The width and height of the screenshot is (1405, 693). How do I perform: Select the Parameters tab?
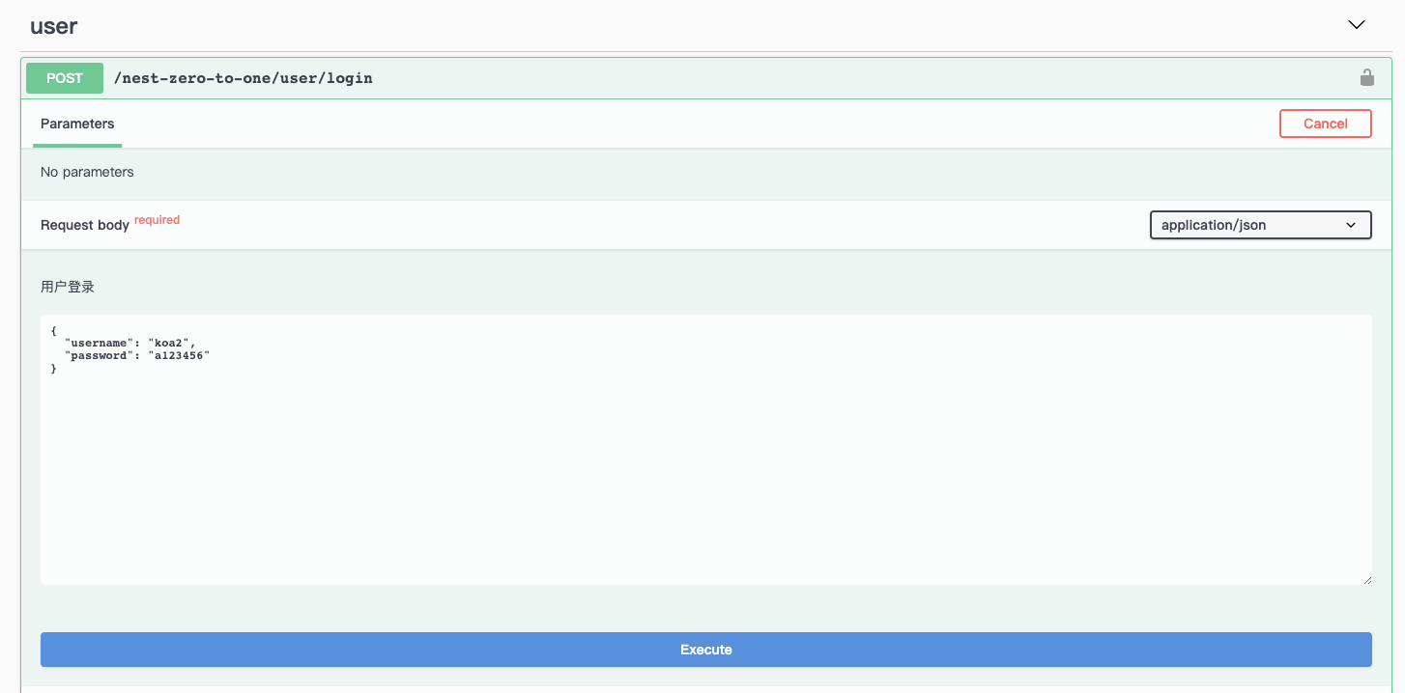[77, 124]
